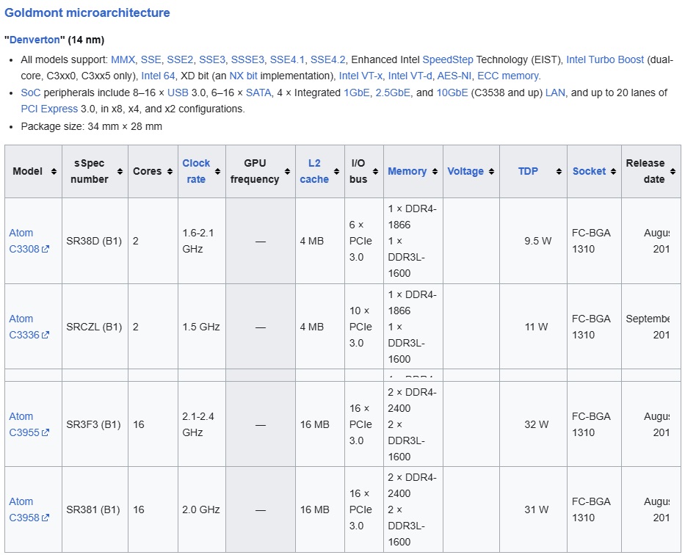This screenshot has height=555, width=685.
Task: Follow the MMX link
Action: tap(123, 59)
